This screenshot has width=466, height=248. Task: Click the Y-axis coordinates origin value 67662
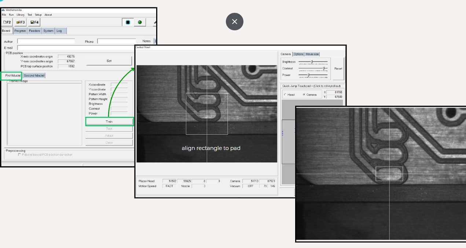click(x=67, y=61)
